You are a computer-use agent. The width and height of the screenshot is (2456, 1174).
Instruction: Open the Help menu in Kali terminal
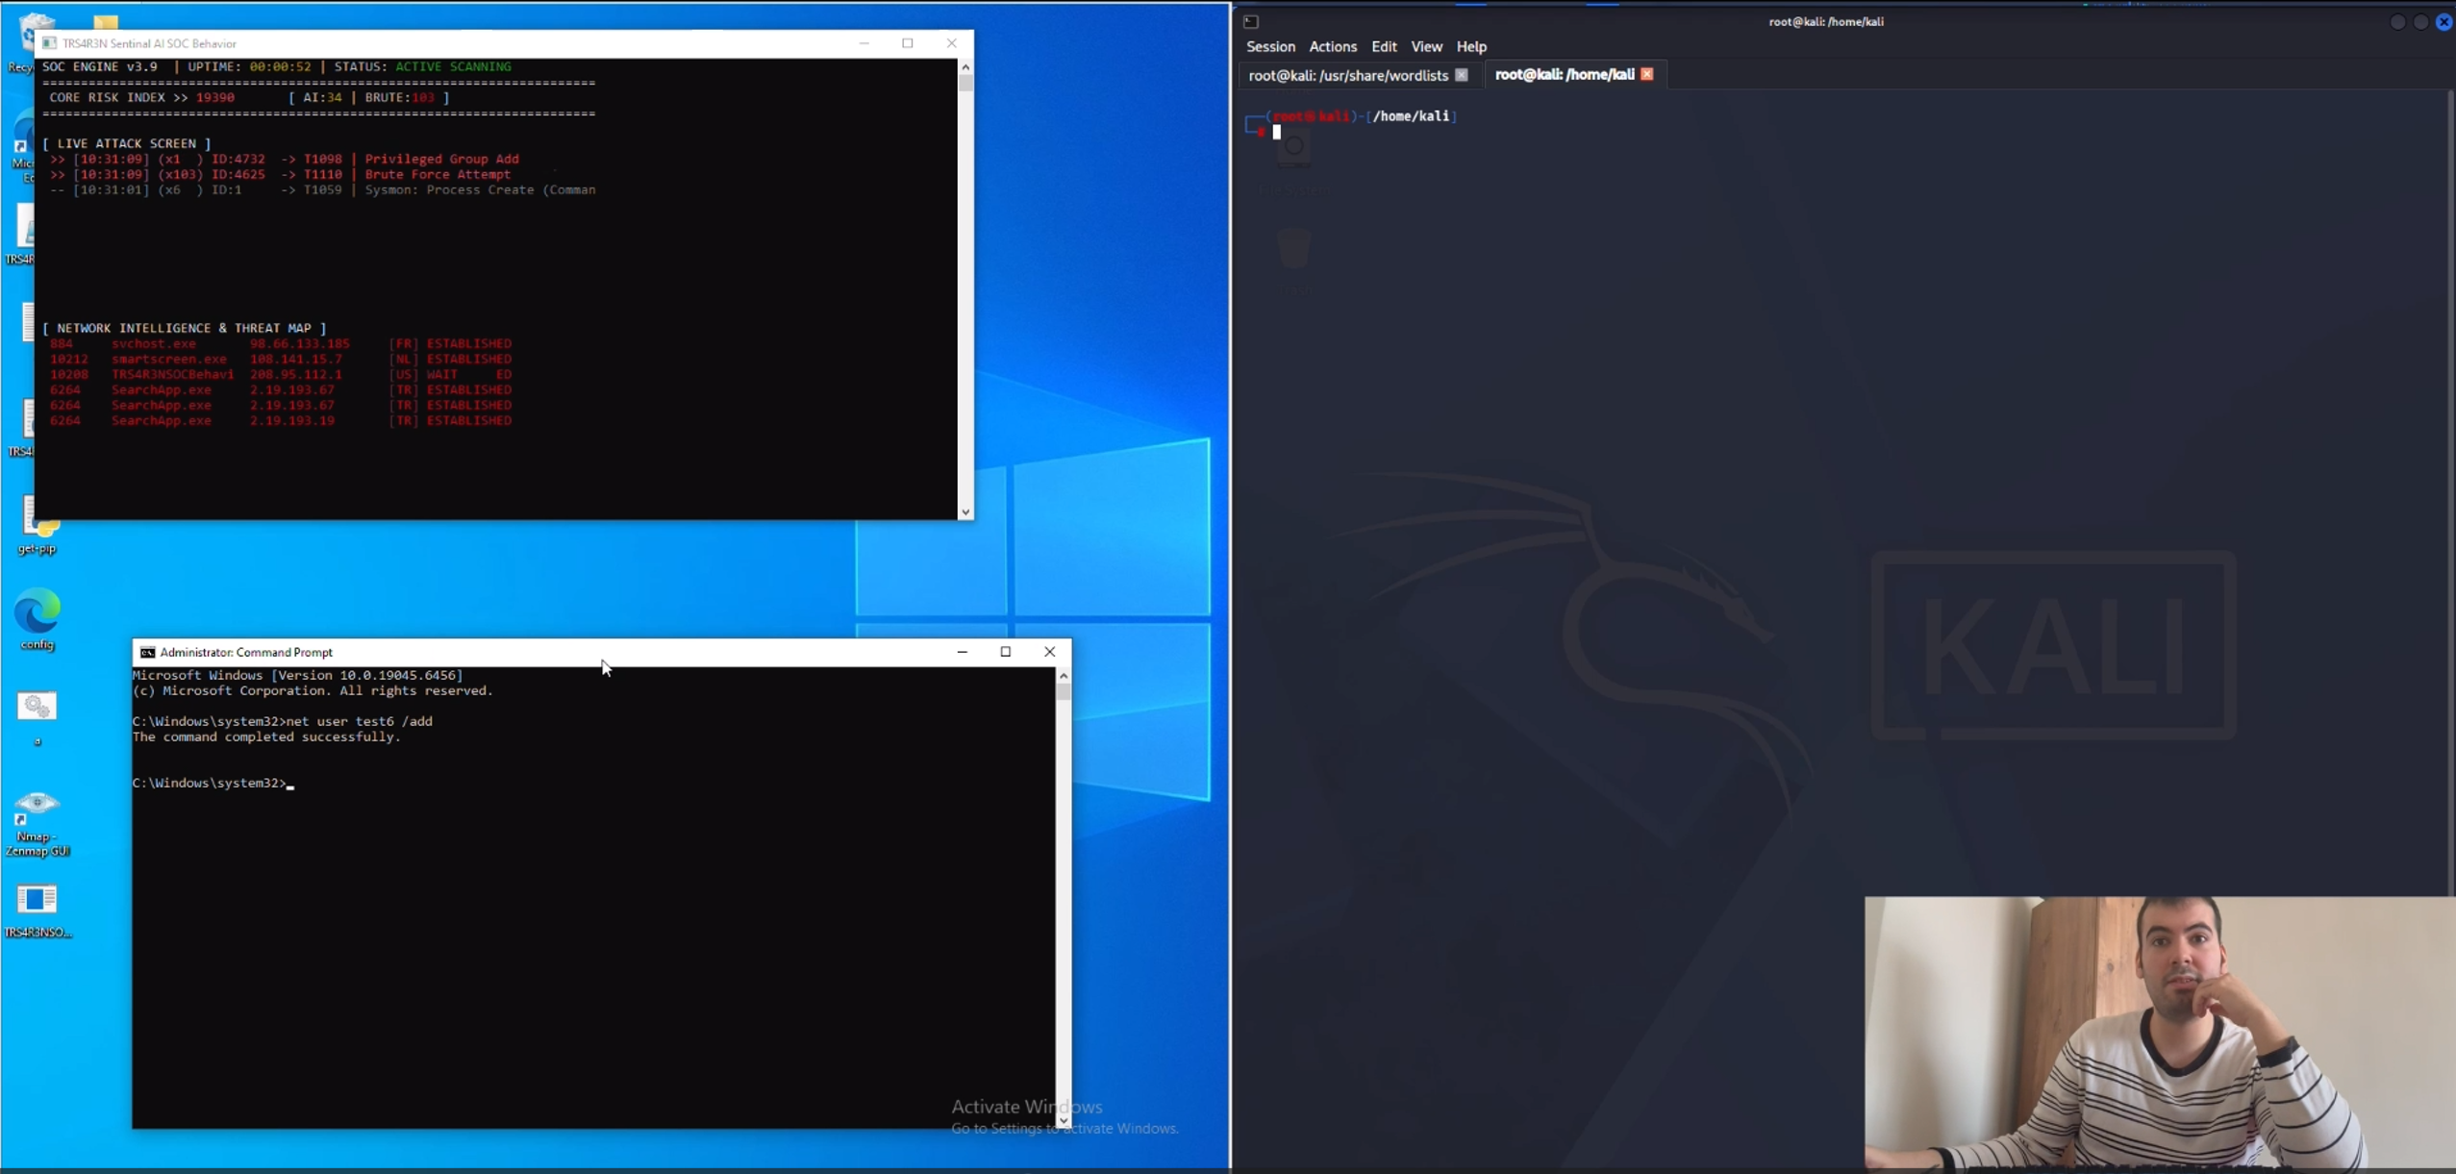[x=1470, y=47]
